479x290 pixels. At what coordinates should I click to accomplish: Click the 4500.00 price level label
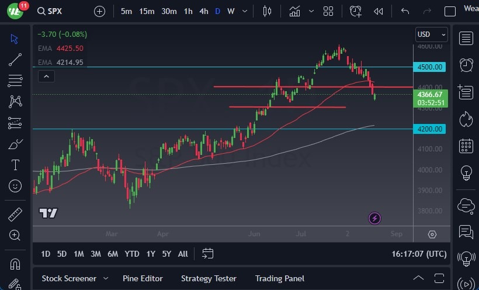pyautogui.click(x=431, y=67)
